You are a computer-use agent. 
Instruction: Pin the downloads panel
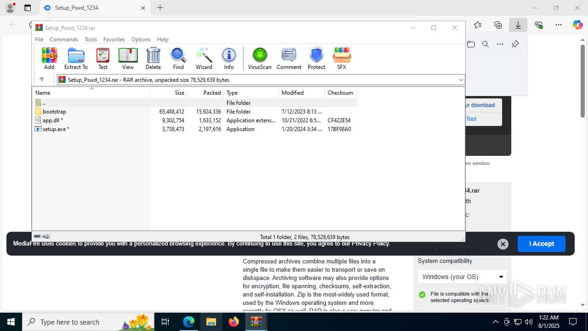515,44
